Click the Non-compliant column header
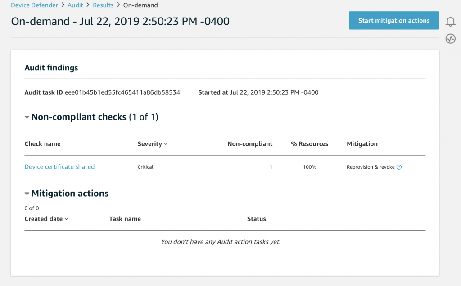 tap(250, 143)
